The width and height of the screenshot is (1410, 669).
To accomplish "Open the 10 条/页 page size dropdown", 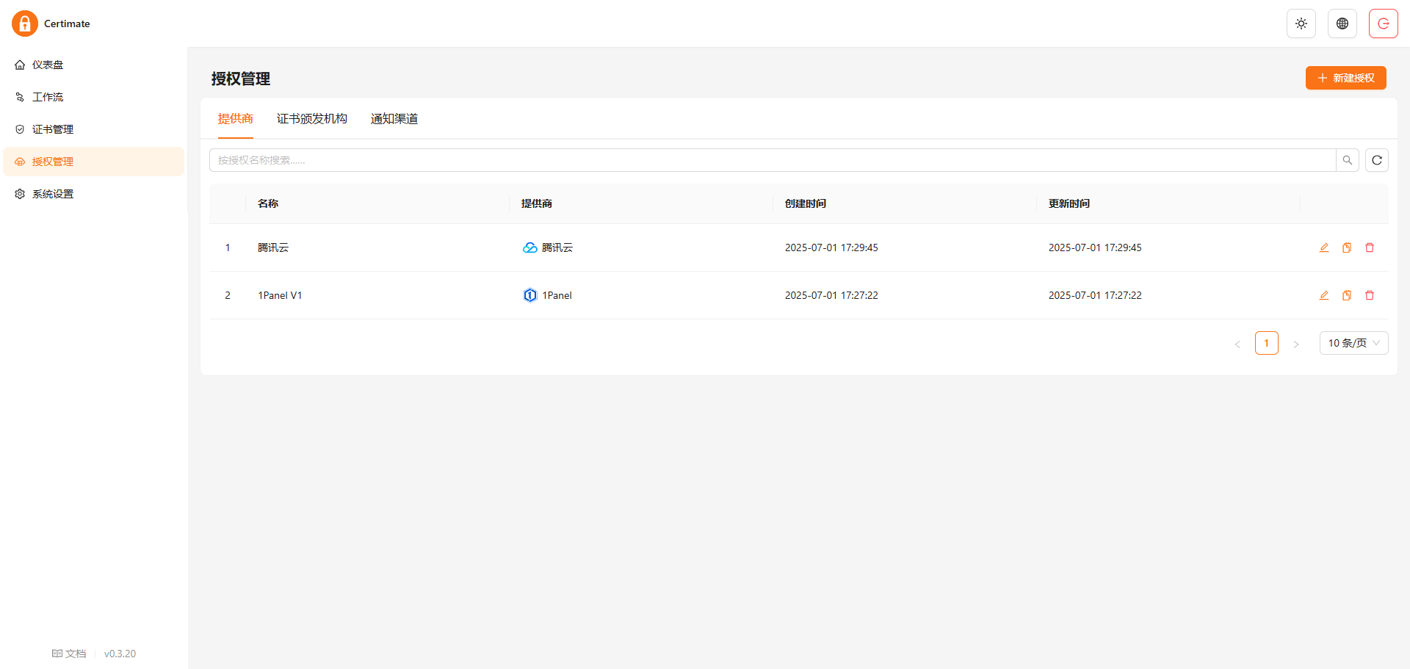I will pyautogui.click(x=1354, y=343).
